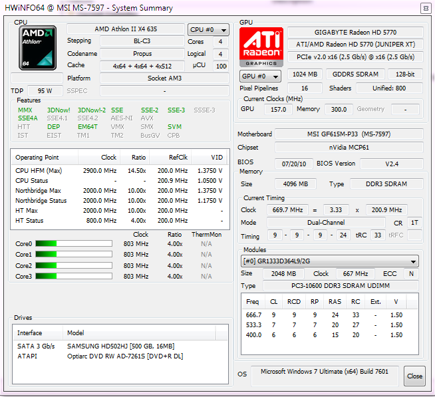This screenshot has height=397, width=435.
Task: Click the Core2 usage bar
Action: tap(74, 265)
